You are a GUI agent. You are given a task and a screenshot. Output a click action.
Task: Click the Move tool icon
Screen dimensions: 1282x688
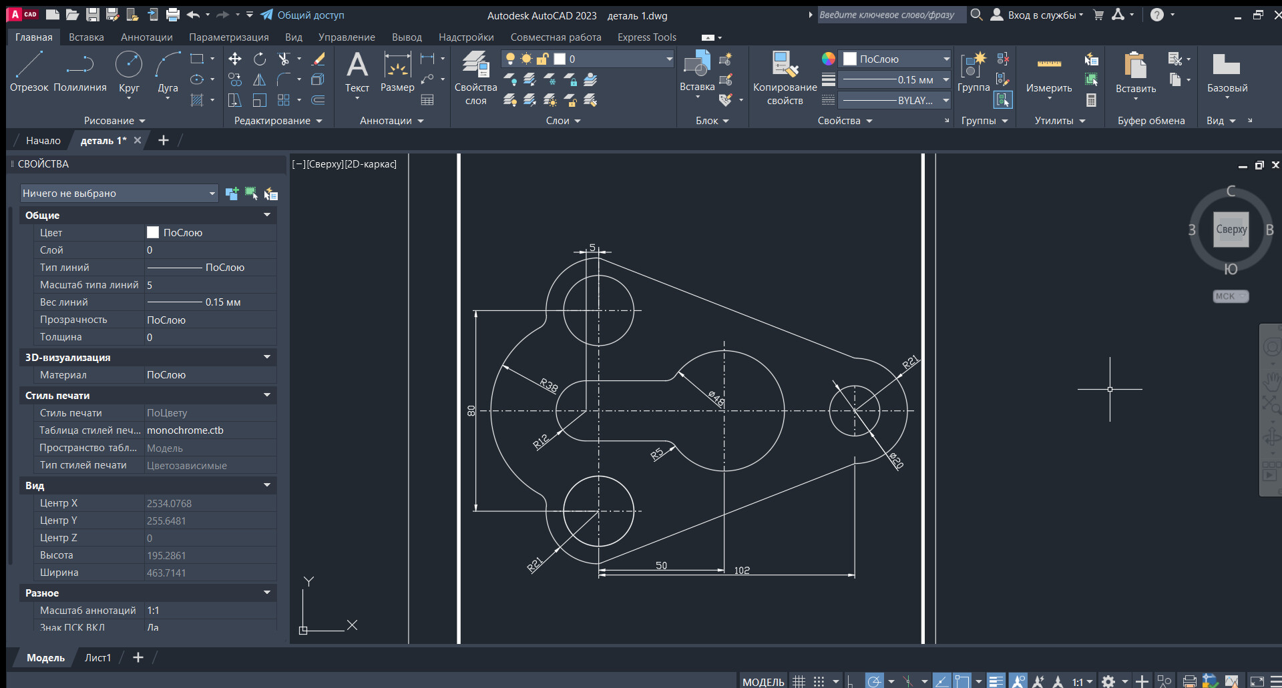pos(234,59)
